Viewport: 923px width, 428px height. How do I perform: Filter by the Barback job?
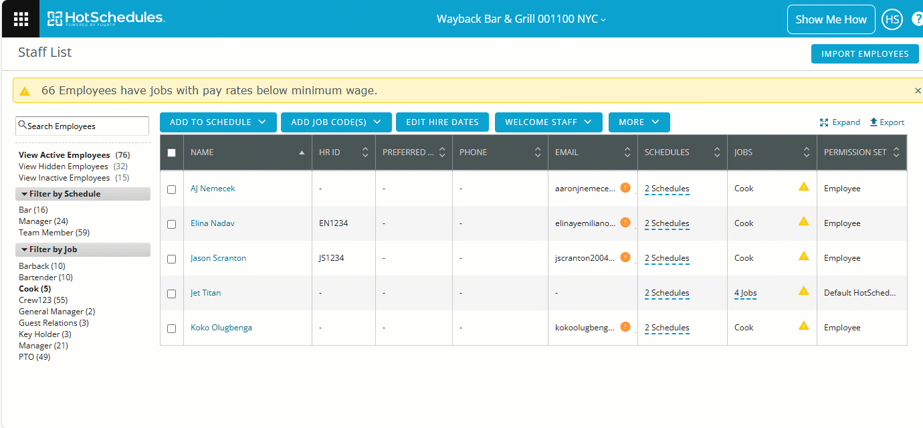[x=42, y=266]
